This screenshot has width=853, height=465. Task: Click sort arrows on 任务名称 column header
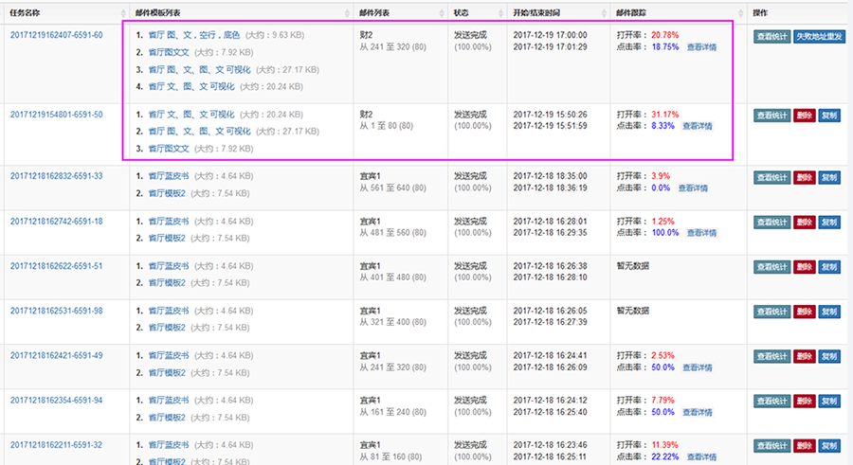121,12
